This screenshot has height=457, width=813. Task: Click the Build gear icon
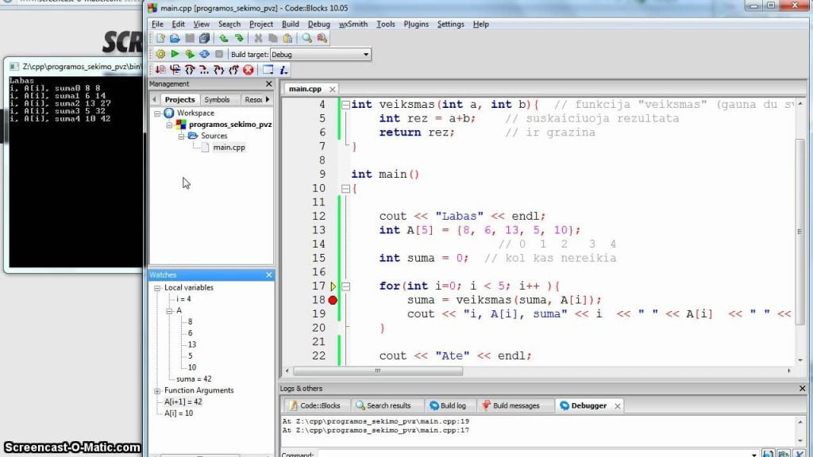160,54
